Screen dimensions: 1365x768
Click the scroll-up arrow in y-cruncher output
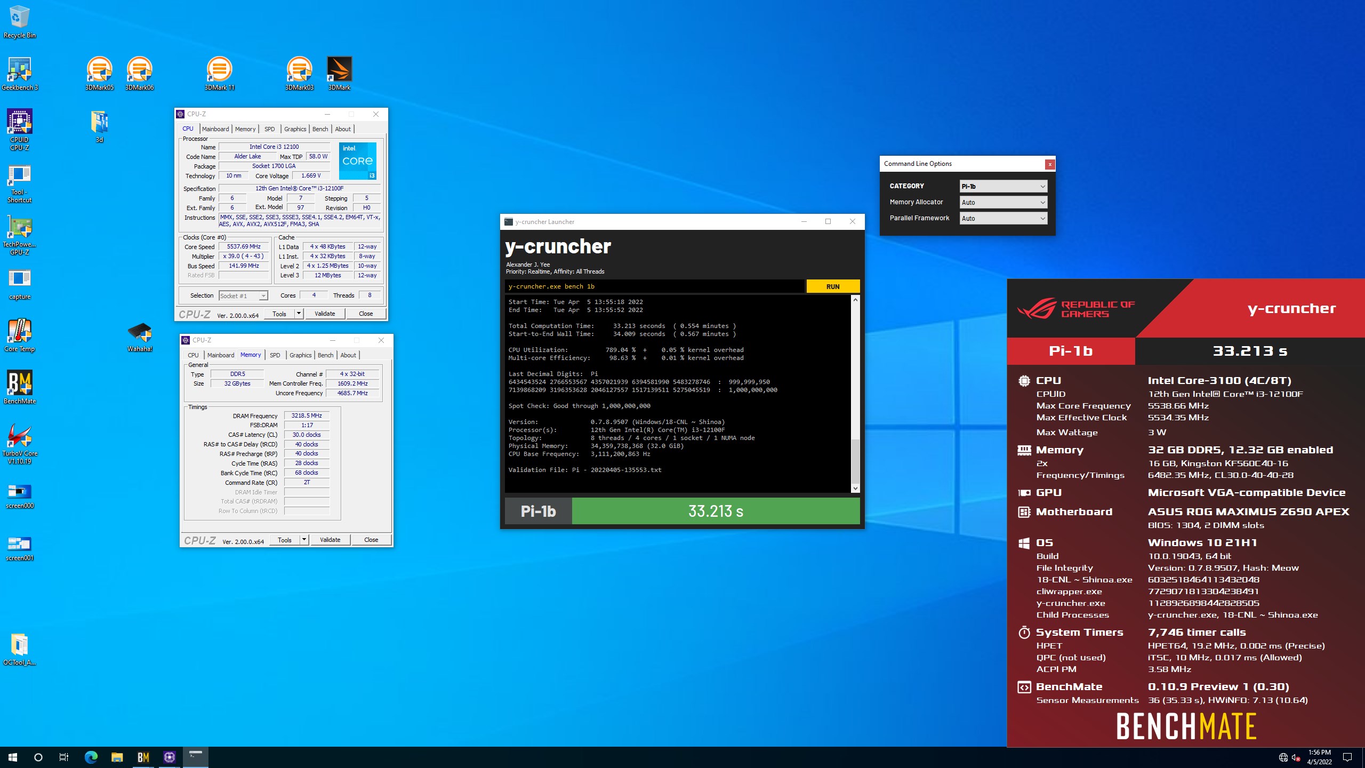pyautogui.click(x=855, y=300)
